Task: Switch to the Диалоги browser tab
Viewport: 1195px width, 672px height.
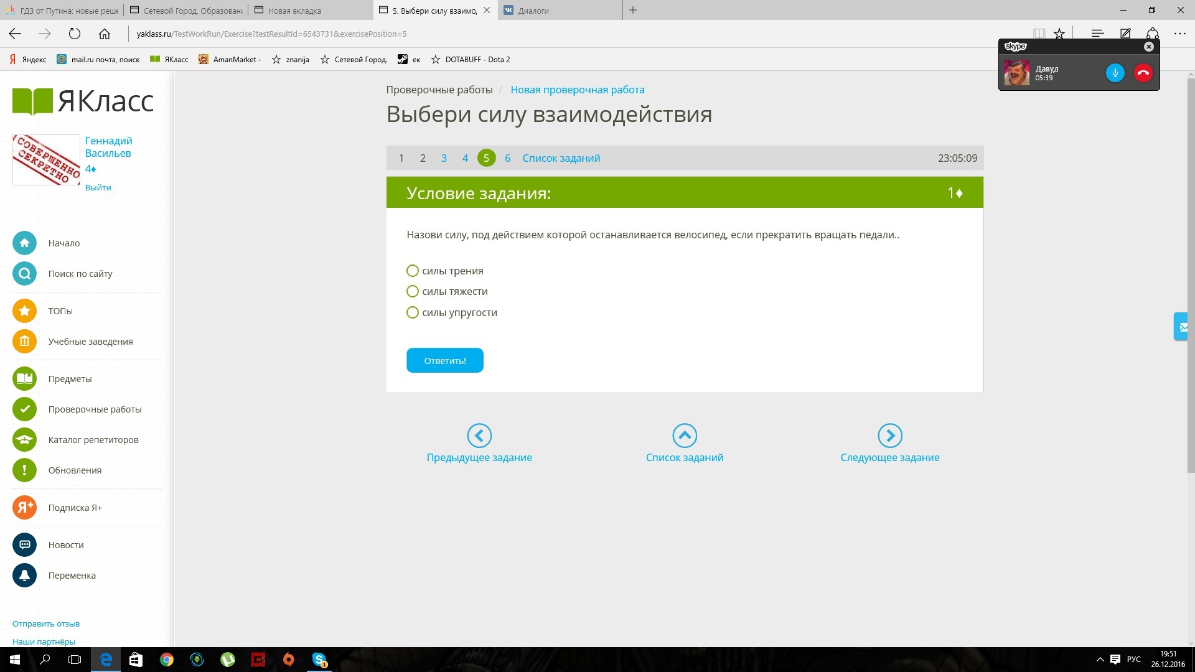Action: point(533,11)
